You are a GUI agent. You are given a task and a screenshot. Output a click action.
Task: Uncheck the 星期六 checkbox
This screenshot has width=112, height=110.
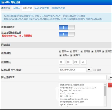(x=60, y=55)
